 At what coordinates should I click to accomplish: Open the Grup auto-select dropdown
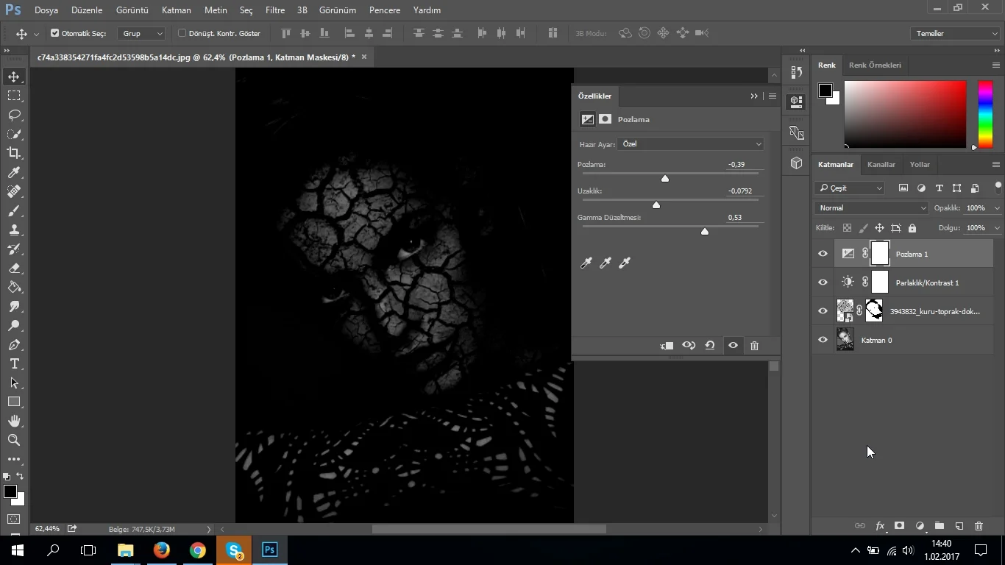[141, 34]
